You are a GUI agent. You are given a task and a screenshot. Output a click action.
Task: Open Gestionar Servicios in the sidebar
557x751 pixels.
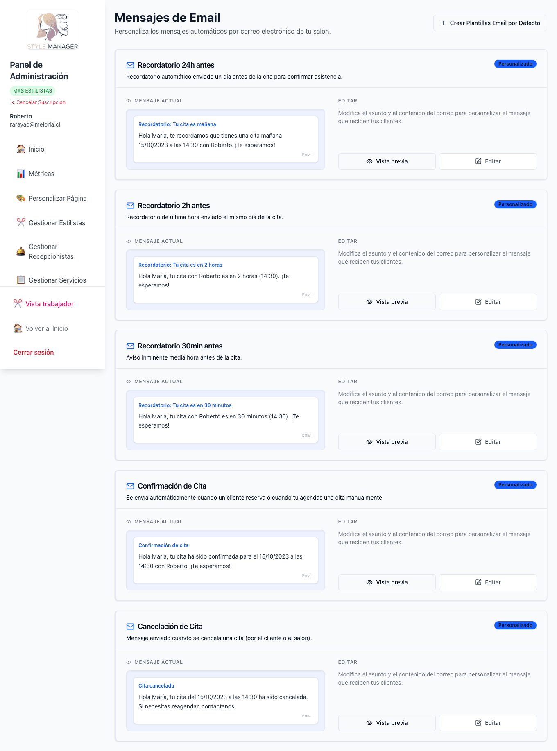[x=57, y=280]
